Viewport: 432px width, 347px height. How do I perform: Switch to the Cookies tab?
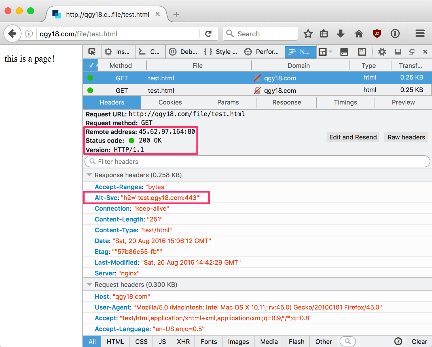point(170,102)
